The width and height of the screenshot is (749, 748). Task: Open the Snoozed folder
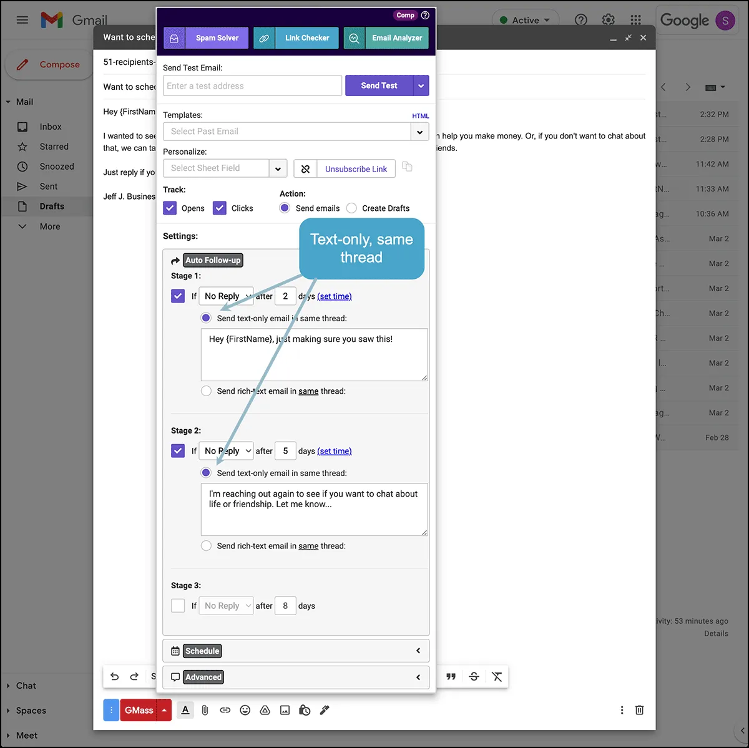[x=56, y=167]
